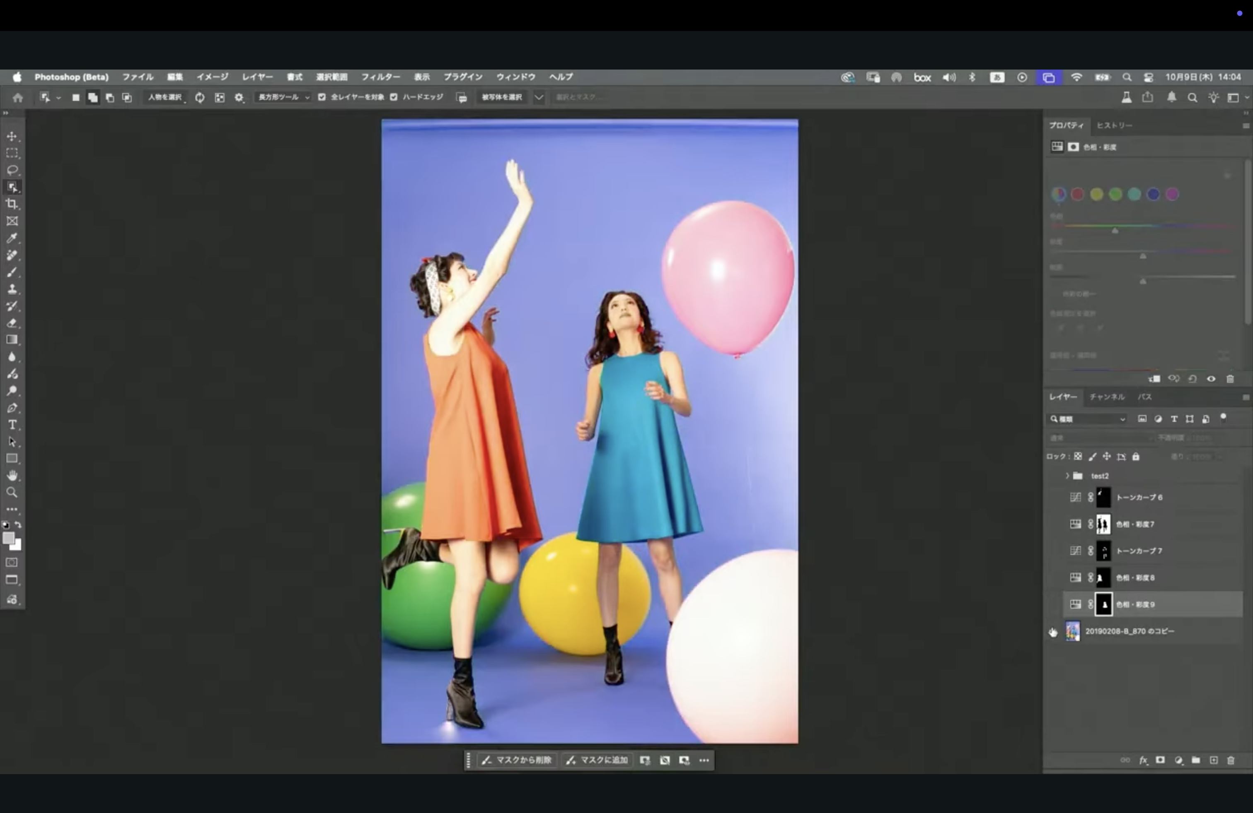
Task: Open the 長方形ツール mode dropdown
Action: 283,97
